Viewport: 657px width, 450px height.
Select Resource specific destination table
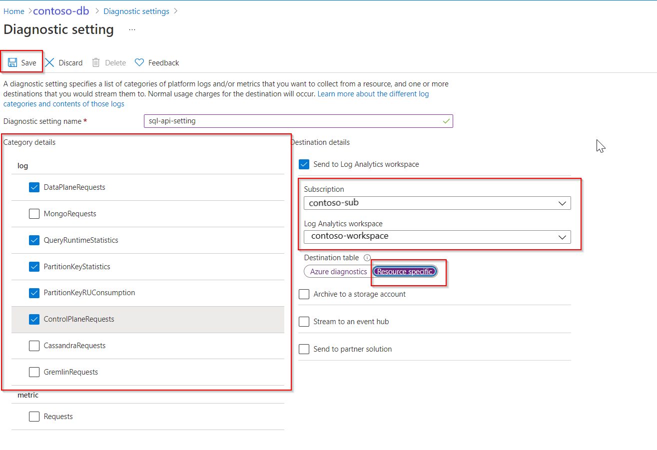[405, 272]
